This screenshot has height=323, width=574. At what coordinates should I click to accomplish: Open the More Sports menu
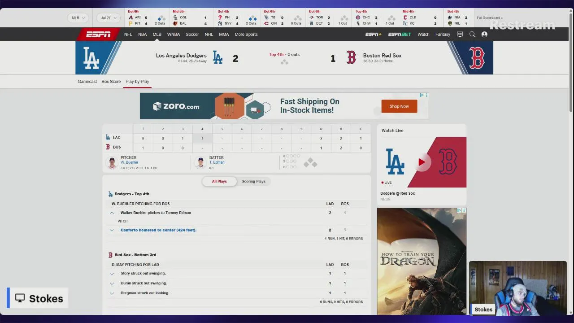(246, 35)
